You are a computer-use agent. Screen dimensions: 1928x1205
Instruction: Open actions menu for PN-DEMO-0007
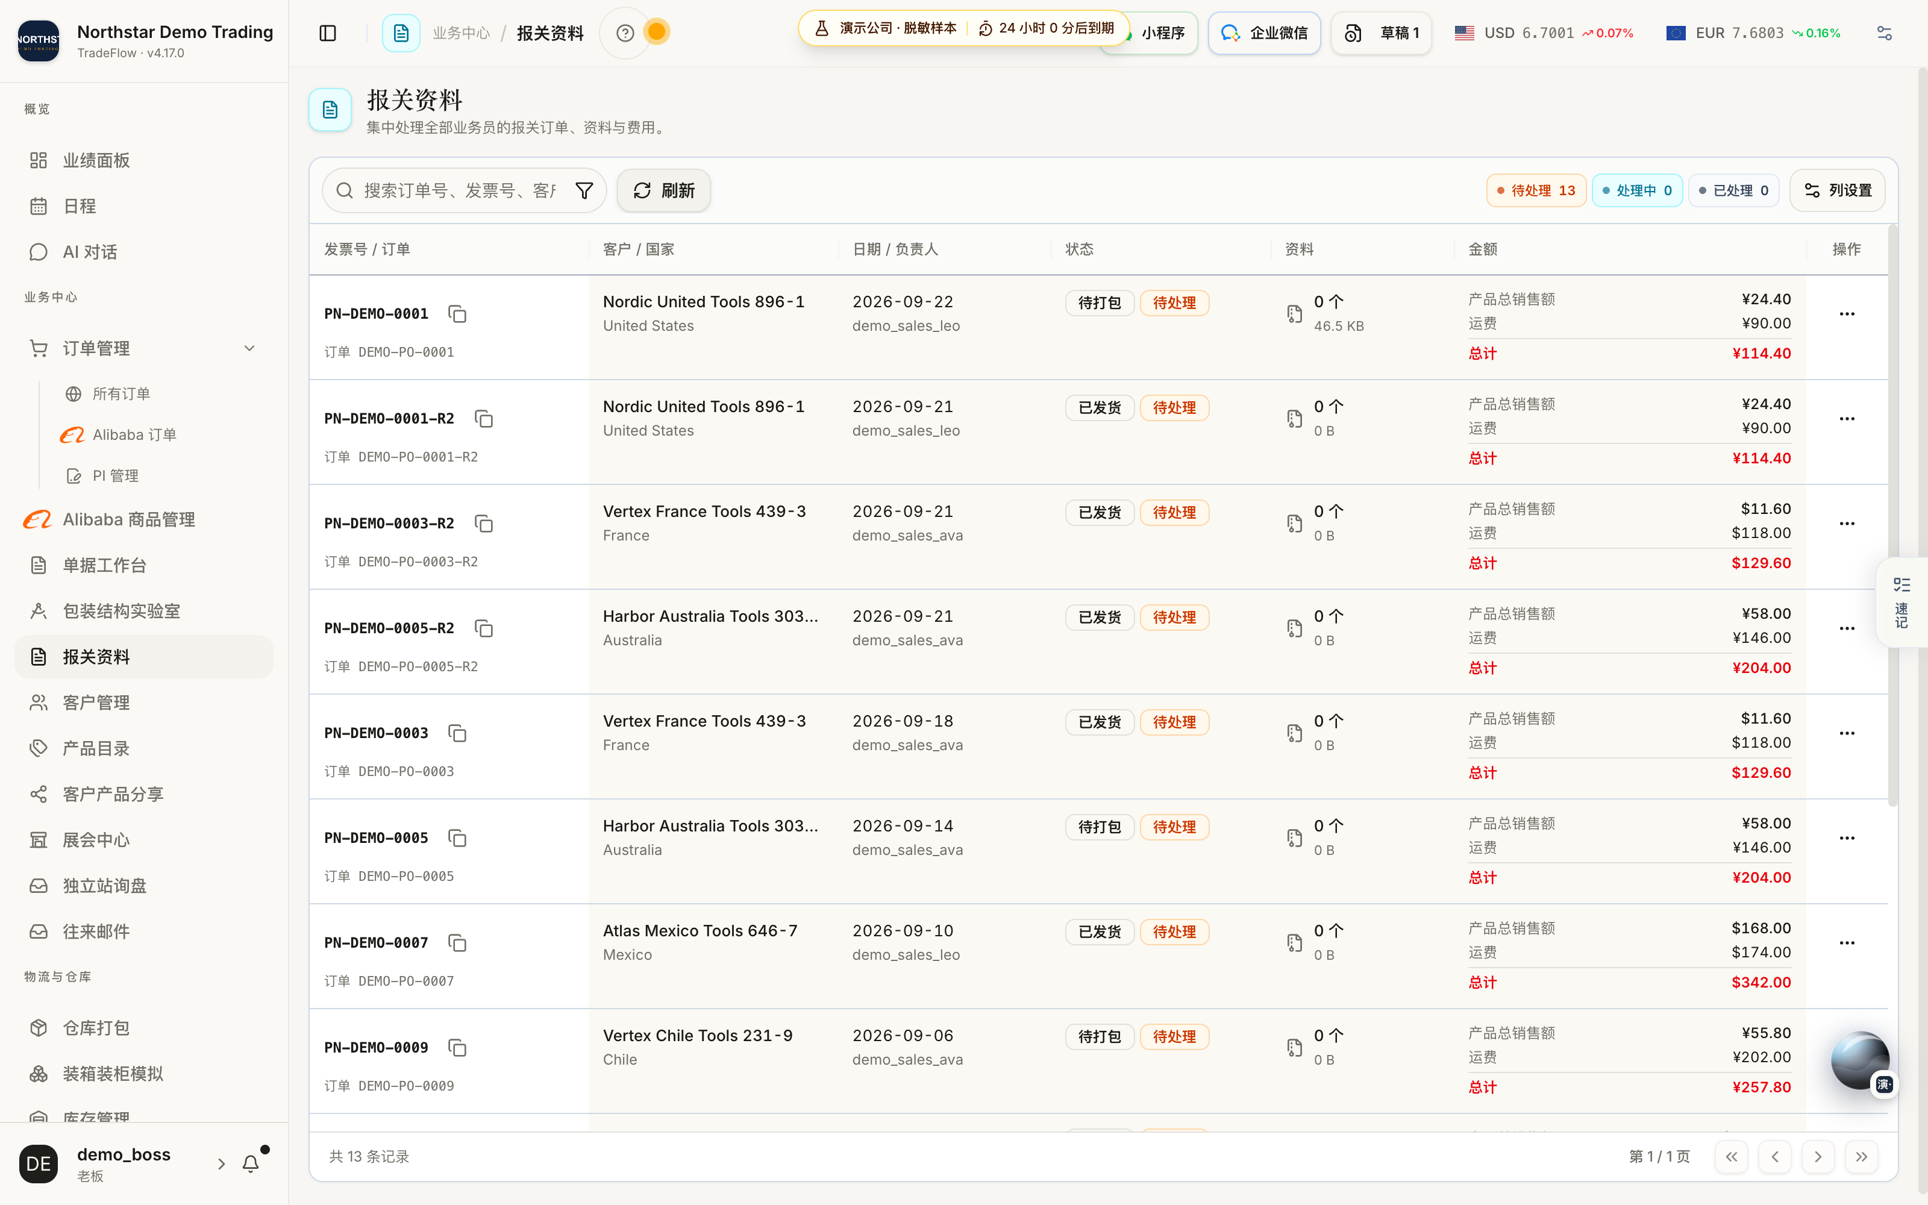1847,943
